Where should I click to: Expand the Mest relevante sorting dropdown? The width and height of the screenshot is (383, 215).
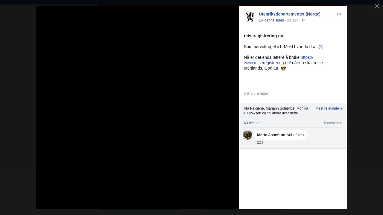click(329, 108)
